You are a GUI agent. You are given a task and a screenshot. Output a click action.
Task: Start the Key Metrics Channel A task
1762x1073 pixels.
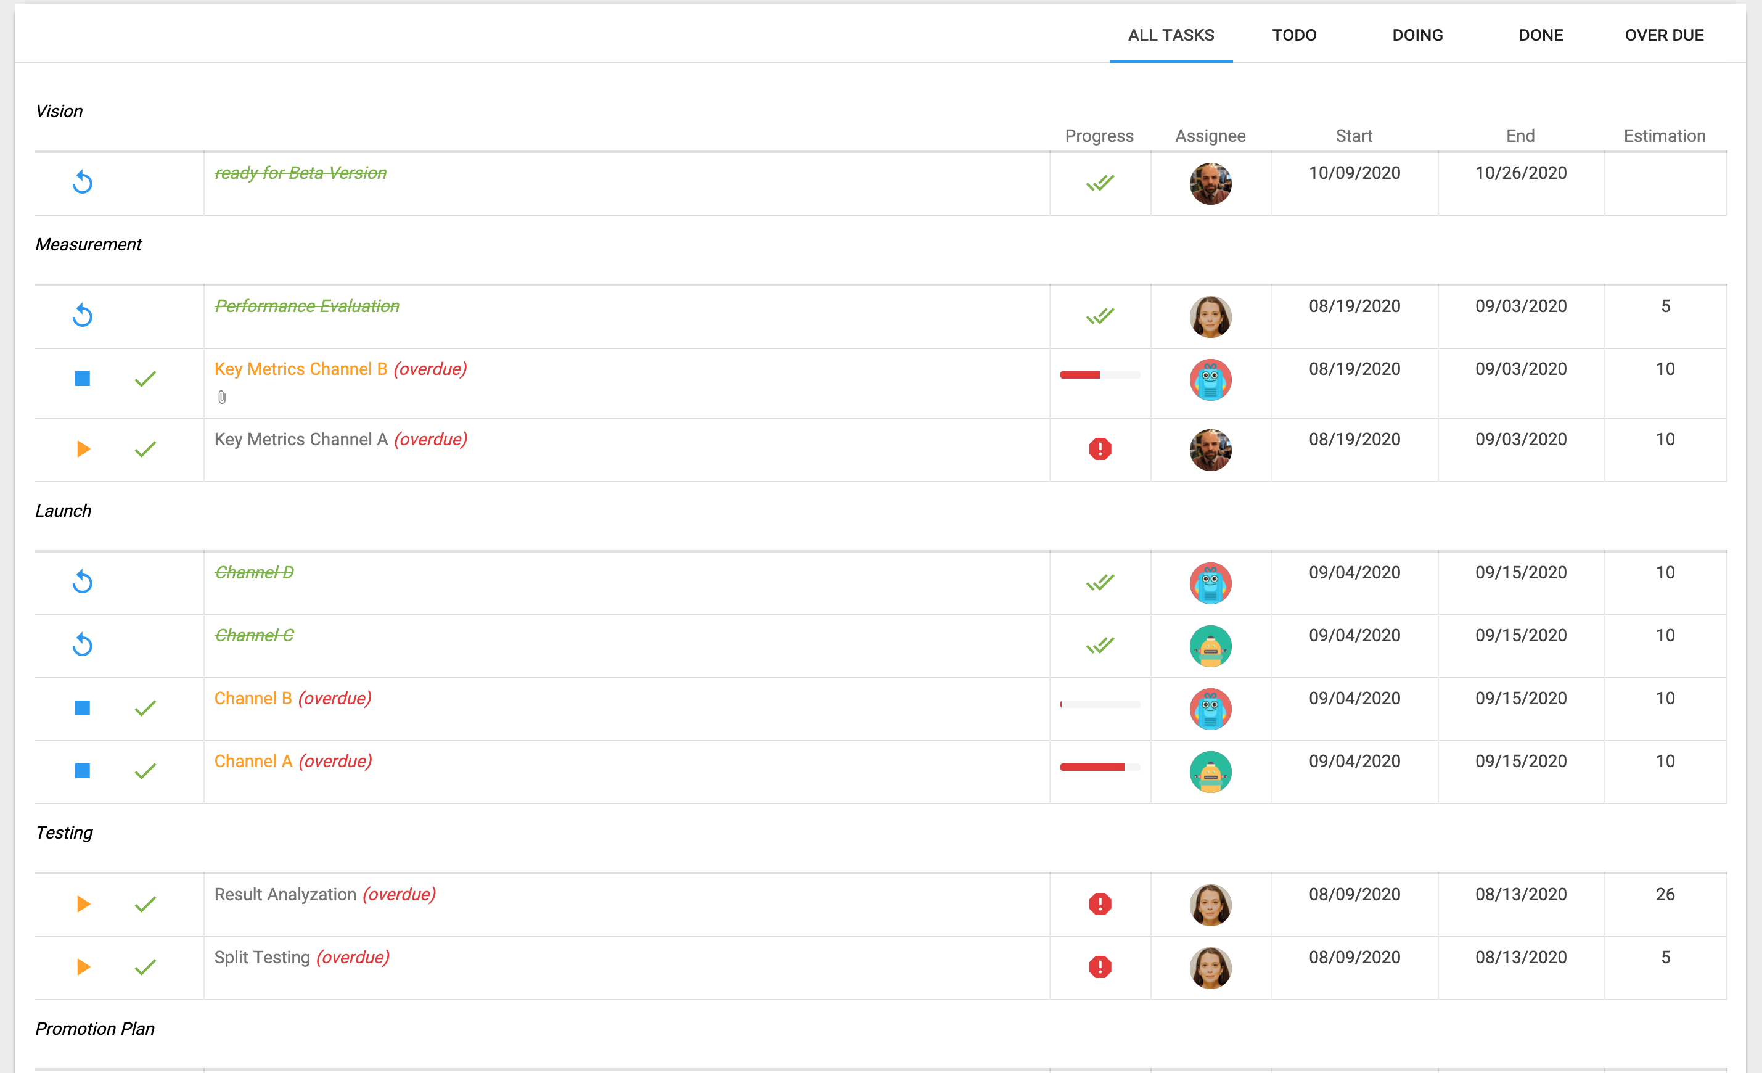click(x=83, y=449)
